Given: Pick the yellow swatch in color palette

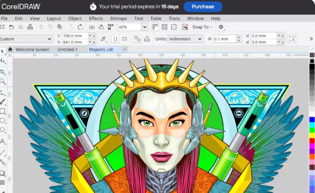Looking at the screenshot, I should pyautogui.click(x=312, y=135).
